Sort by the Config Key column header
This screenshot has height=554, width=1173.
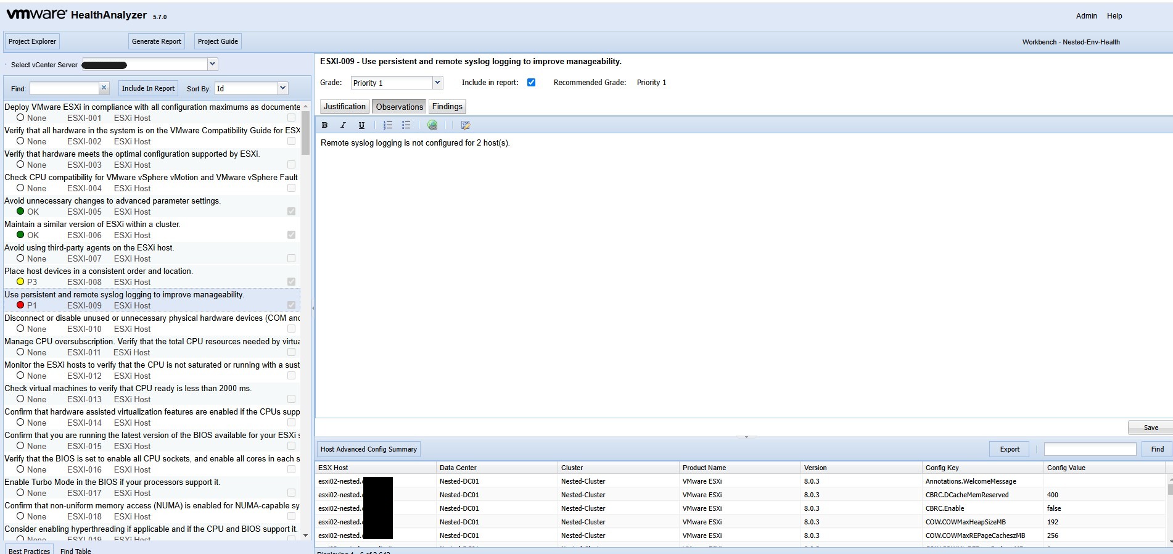983,468
